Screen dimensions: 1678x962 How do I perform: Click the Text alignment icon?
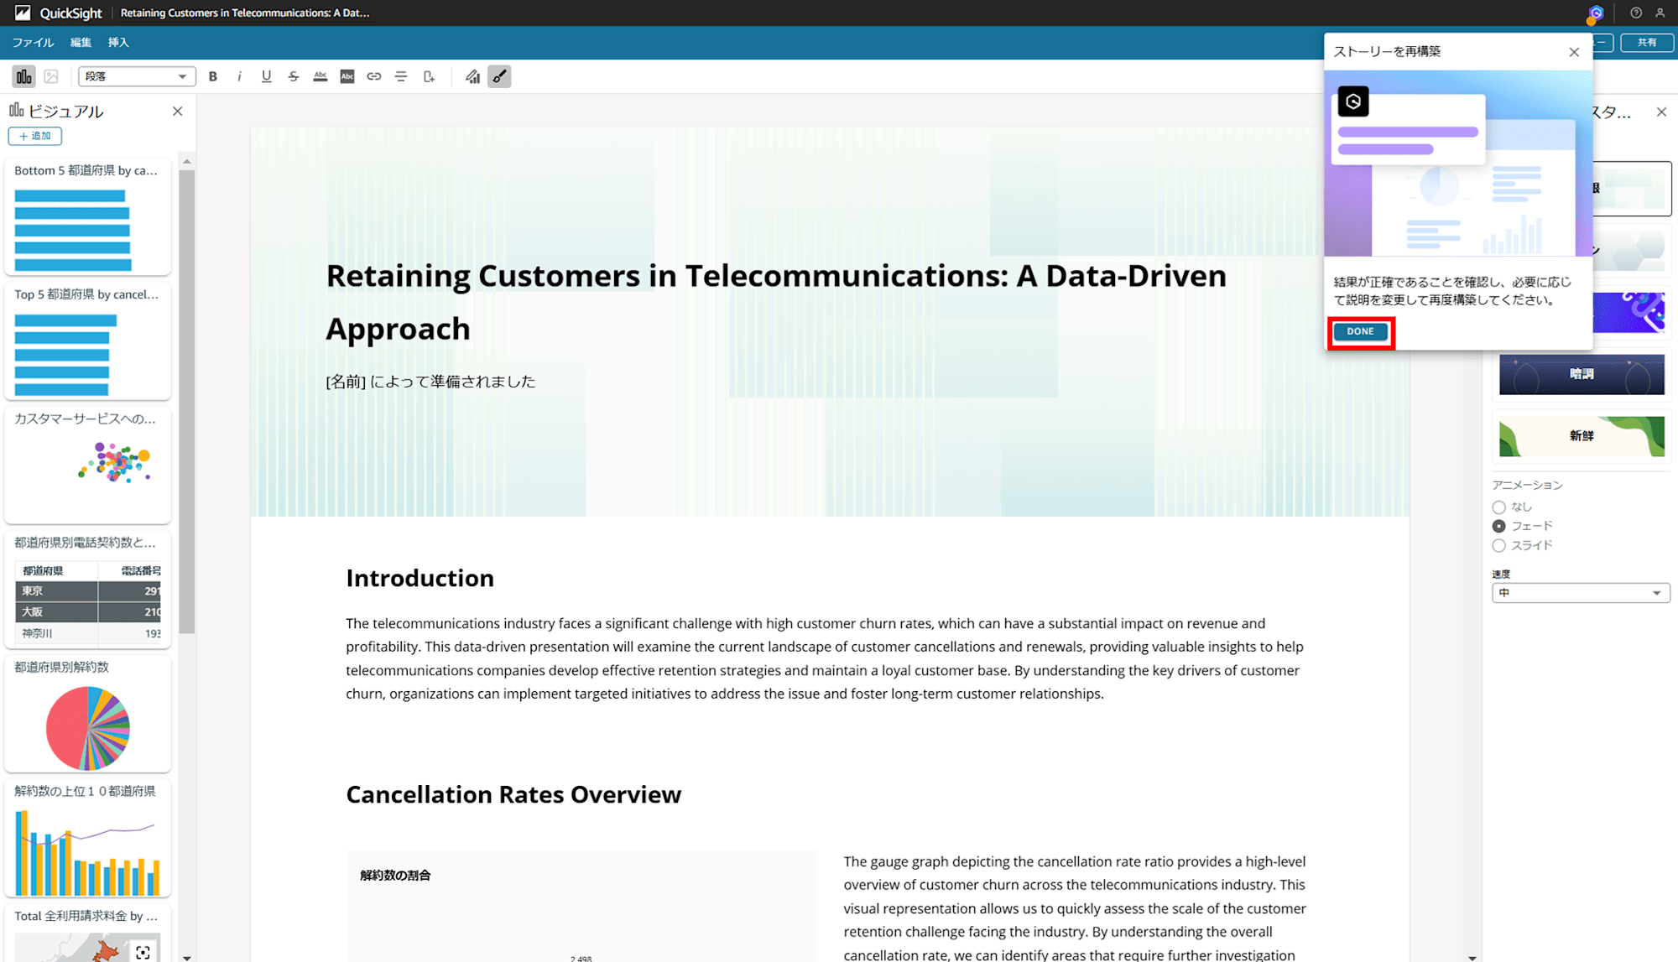click(400, 76)
